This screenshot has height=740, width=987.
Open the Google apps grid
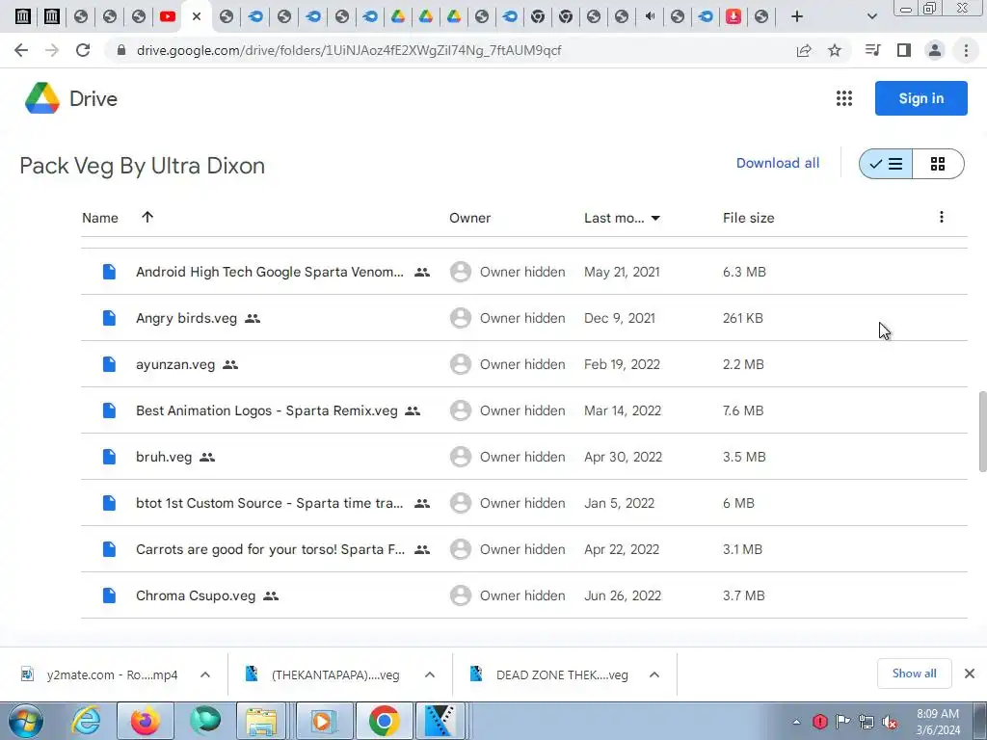[844, 98]
